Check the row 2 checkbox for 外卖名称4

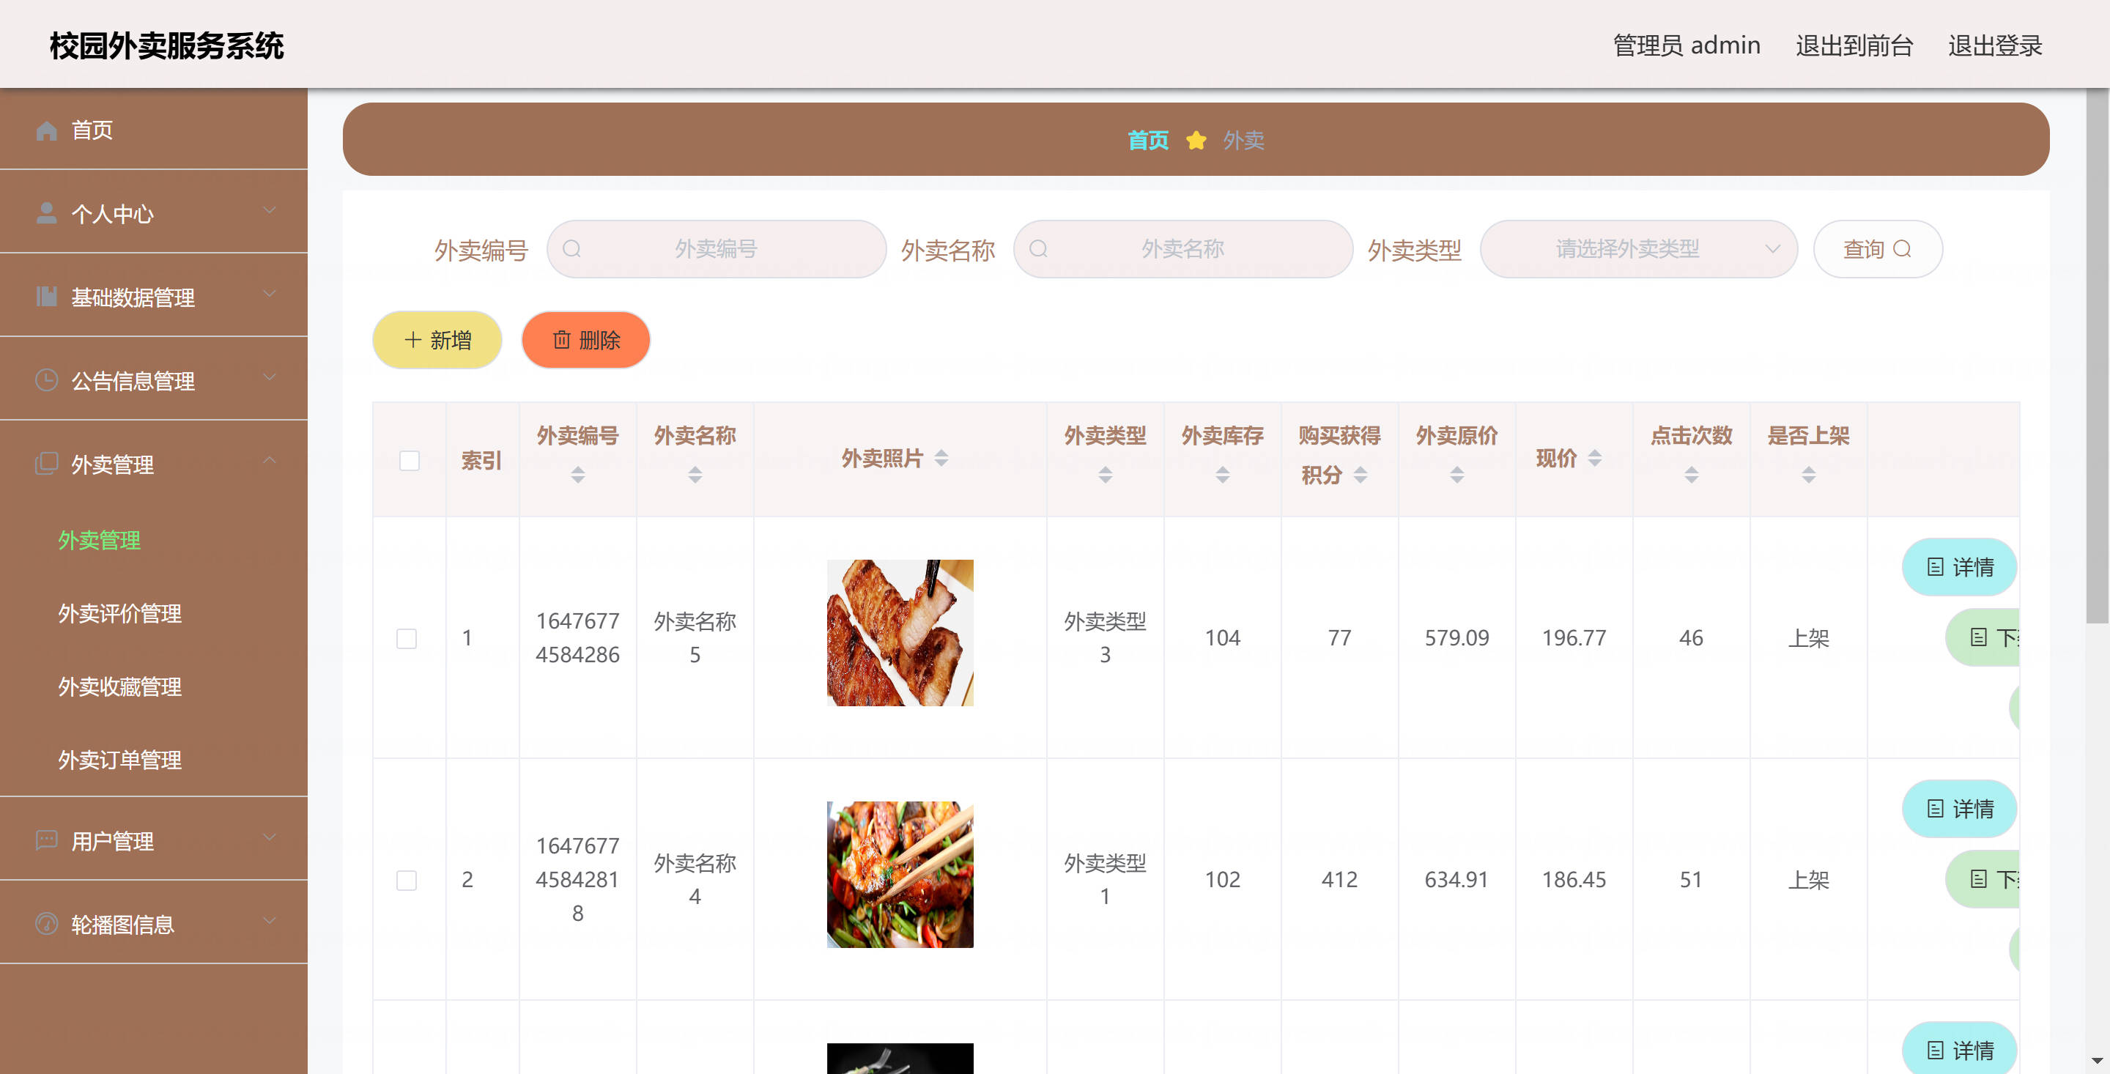coord(407,880)
